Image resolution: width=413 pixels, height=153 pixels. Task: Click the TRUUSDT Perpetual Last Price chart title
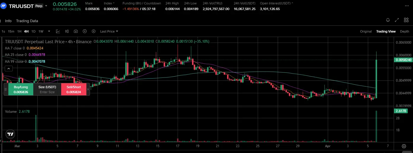click(48, 42)
